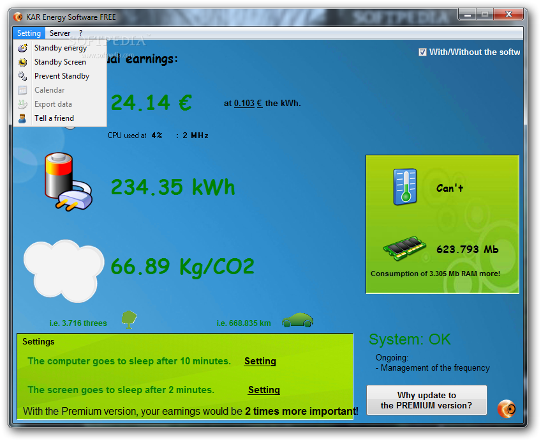Screen dimensions: 541x441
Task: Click 'Management of the frequency' text
Action: coord(435,367)
